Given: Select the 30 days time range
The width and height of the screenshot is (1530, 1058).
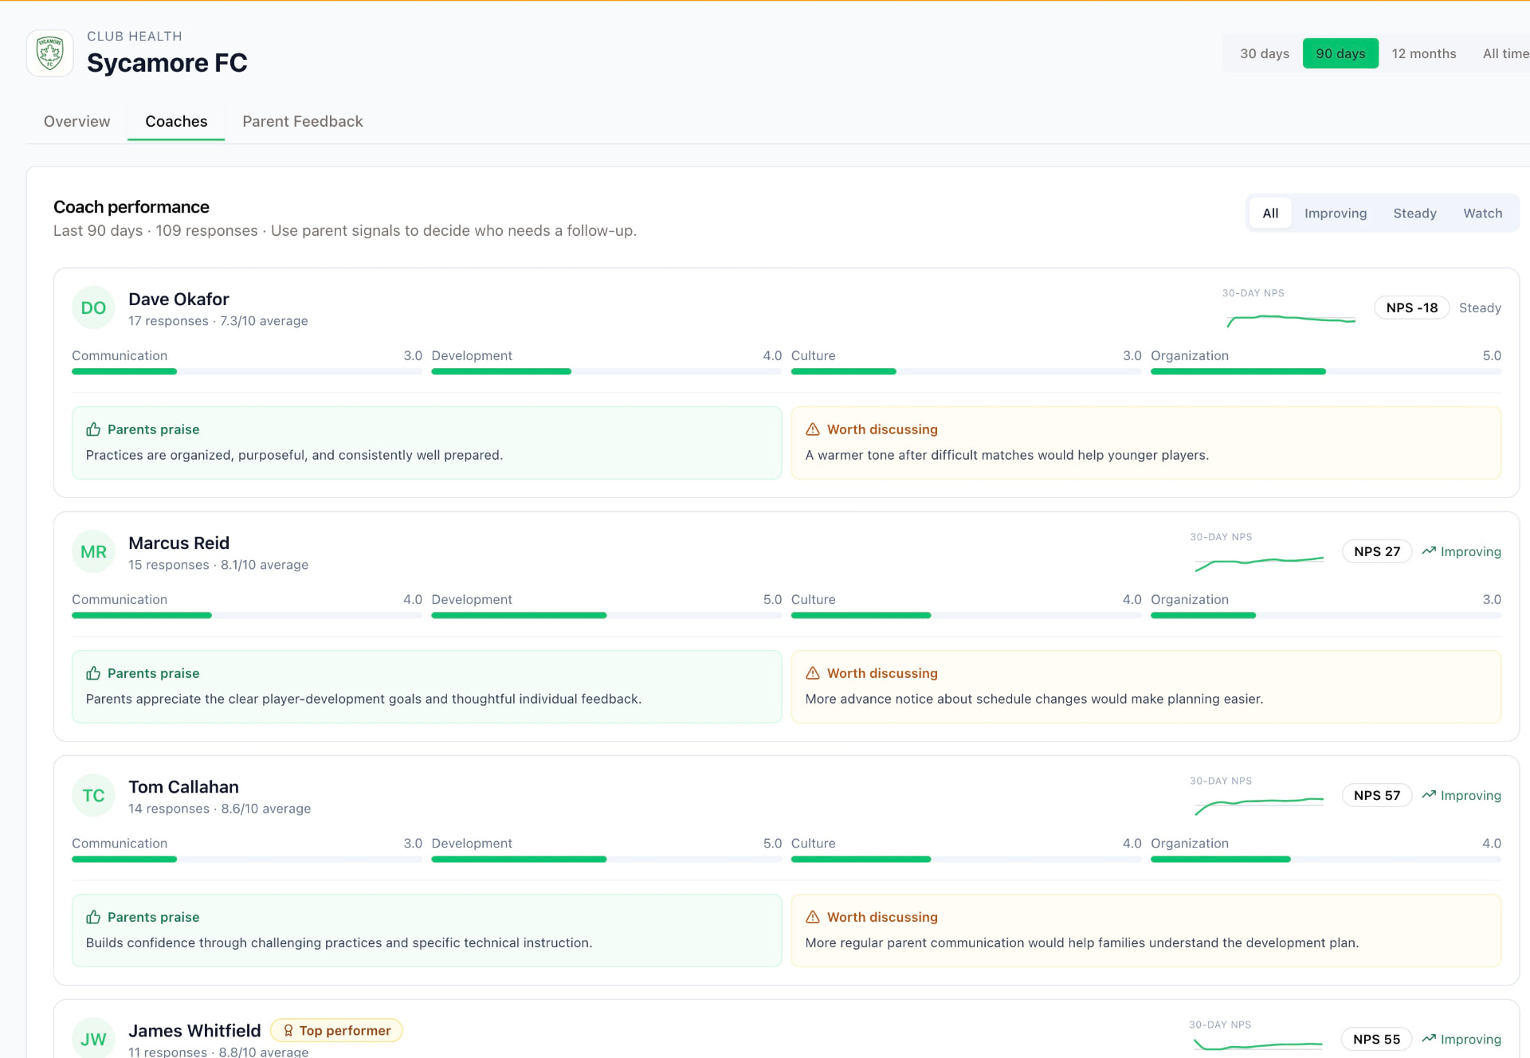Looking at the screenshot, I should (1264, 53).
